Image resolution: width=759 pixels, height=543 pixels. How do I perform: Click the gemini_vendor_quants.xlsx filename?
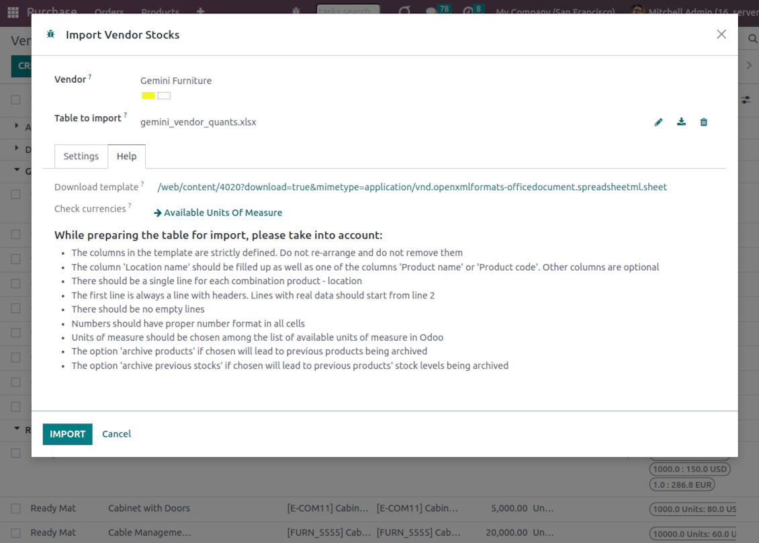point(198,122)
